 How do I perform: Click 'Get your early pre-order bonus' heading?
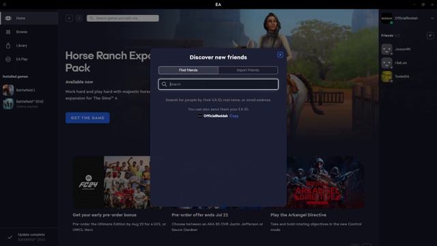tap(104, 215)
